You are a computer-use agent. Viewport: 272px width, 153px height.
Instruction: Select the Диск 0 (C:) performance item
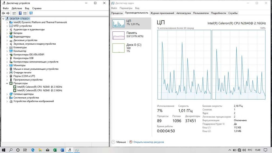coord(131,48)
